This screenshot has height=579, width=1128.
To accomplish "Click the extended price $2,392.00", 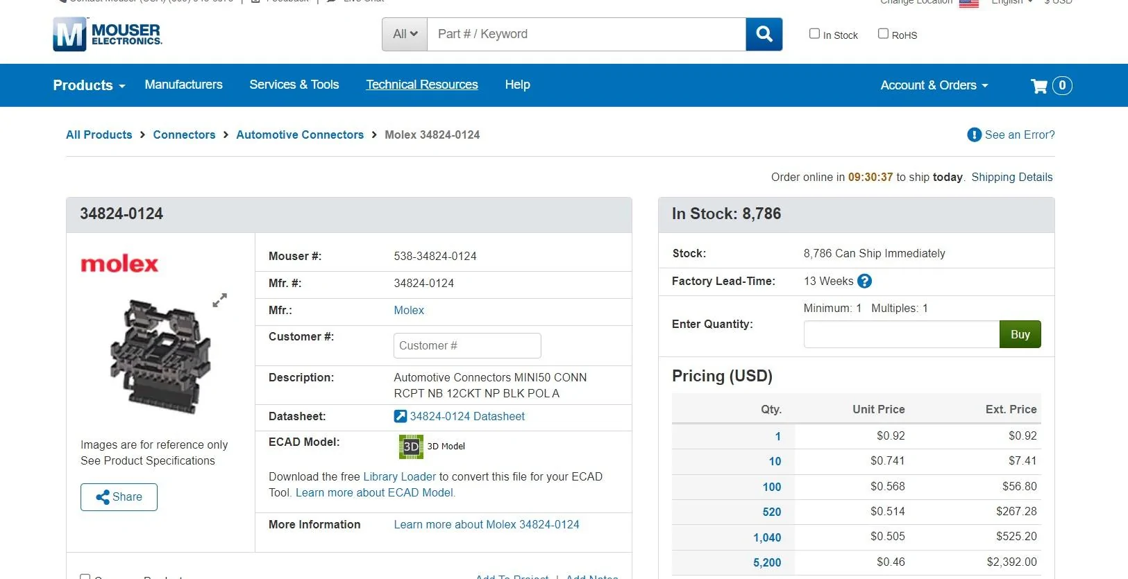I will tap(1012, 562).
